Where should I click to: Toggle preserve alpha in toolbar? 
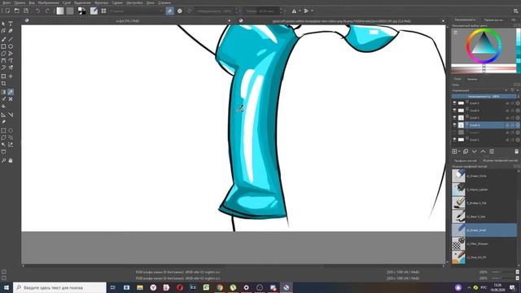pyautogui.click(x=180, y=11)
